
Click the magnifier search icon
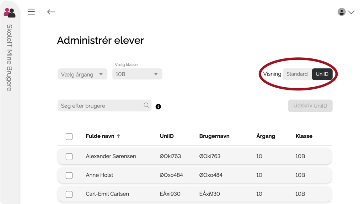146,105
